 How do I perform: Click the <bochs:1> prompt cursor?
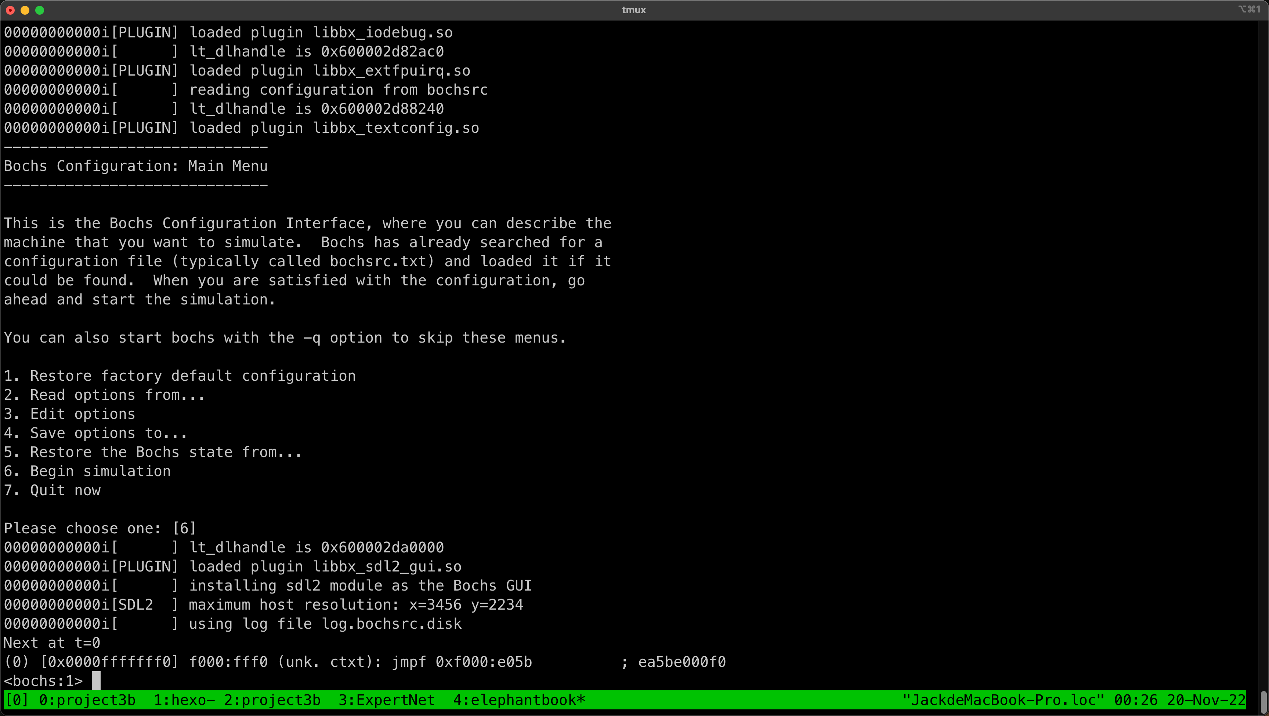coord(96,681)
